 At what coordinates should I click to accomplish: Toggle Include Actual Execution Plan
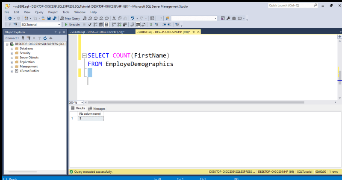[x=114, y=25]
